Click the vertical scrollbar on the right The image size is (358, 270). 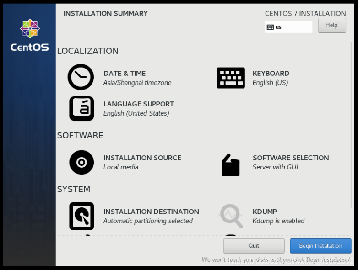tap(352, 125)
